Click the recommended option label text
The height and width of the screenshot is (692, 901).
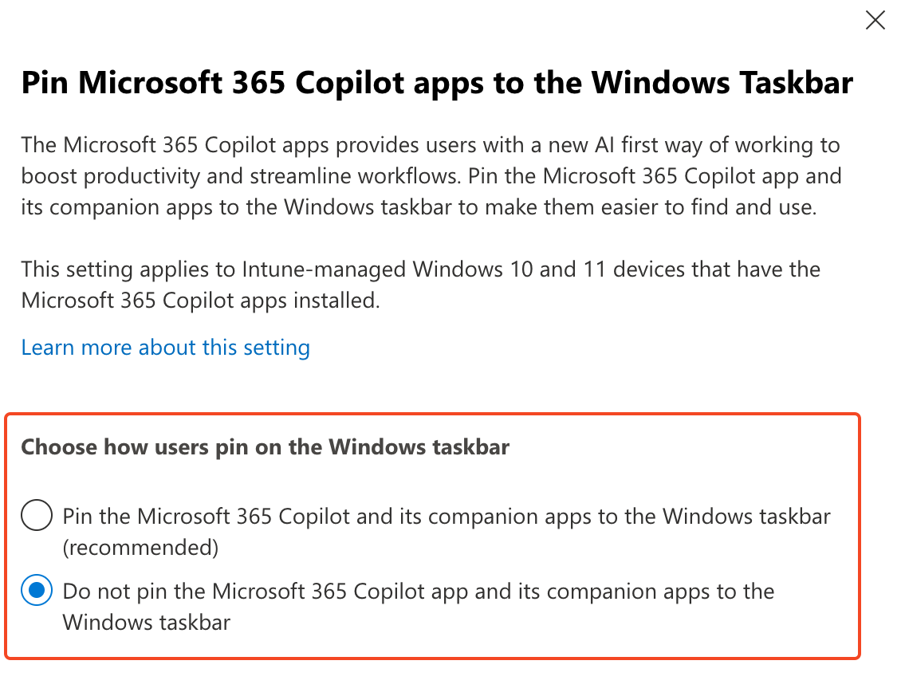[x=447, y=515]
